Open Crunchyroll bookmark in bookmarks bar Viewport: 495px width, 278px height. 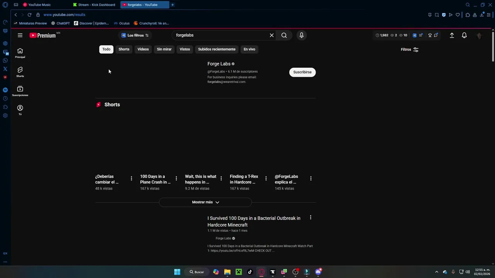click(152, 23)
